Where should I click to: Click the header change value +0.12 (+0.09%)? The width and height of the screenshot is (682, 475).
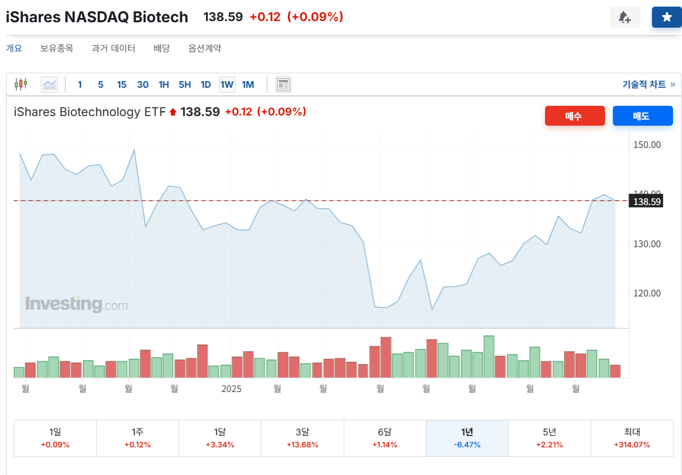[x=297, y=17]
